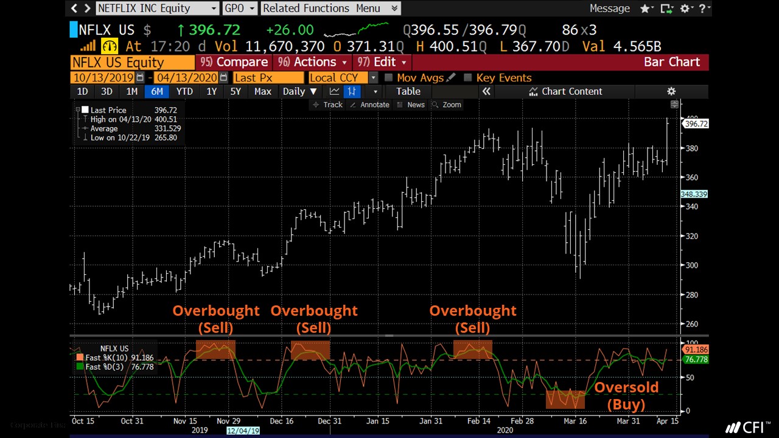The width and height of the screenshot is (779, 438).
Task: Open calendar picker for end date 04/13/2020
Action: (x=223, y=77)
